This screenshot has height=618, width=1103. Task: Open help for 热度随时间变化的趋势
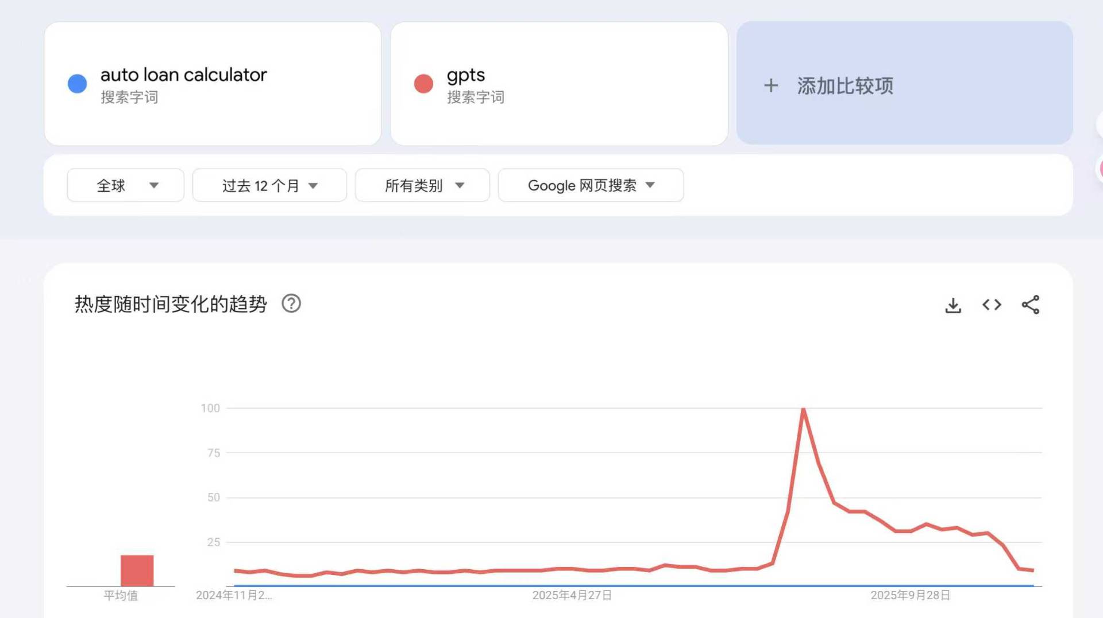click(x=291, y=304)
